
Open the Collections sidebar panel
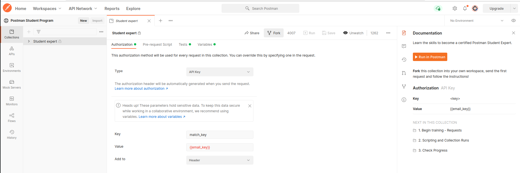click(12, 34)
